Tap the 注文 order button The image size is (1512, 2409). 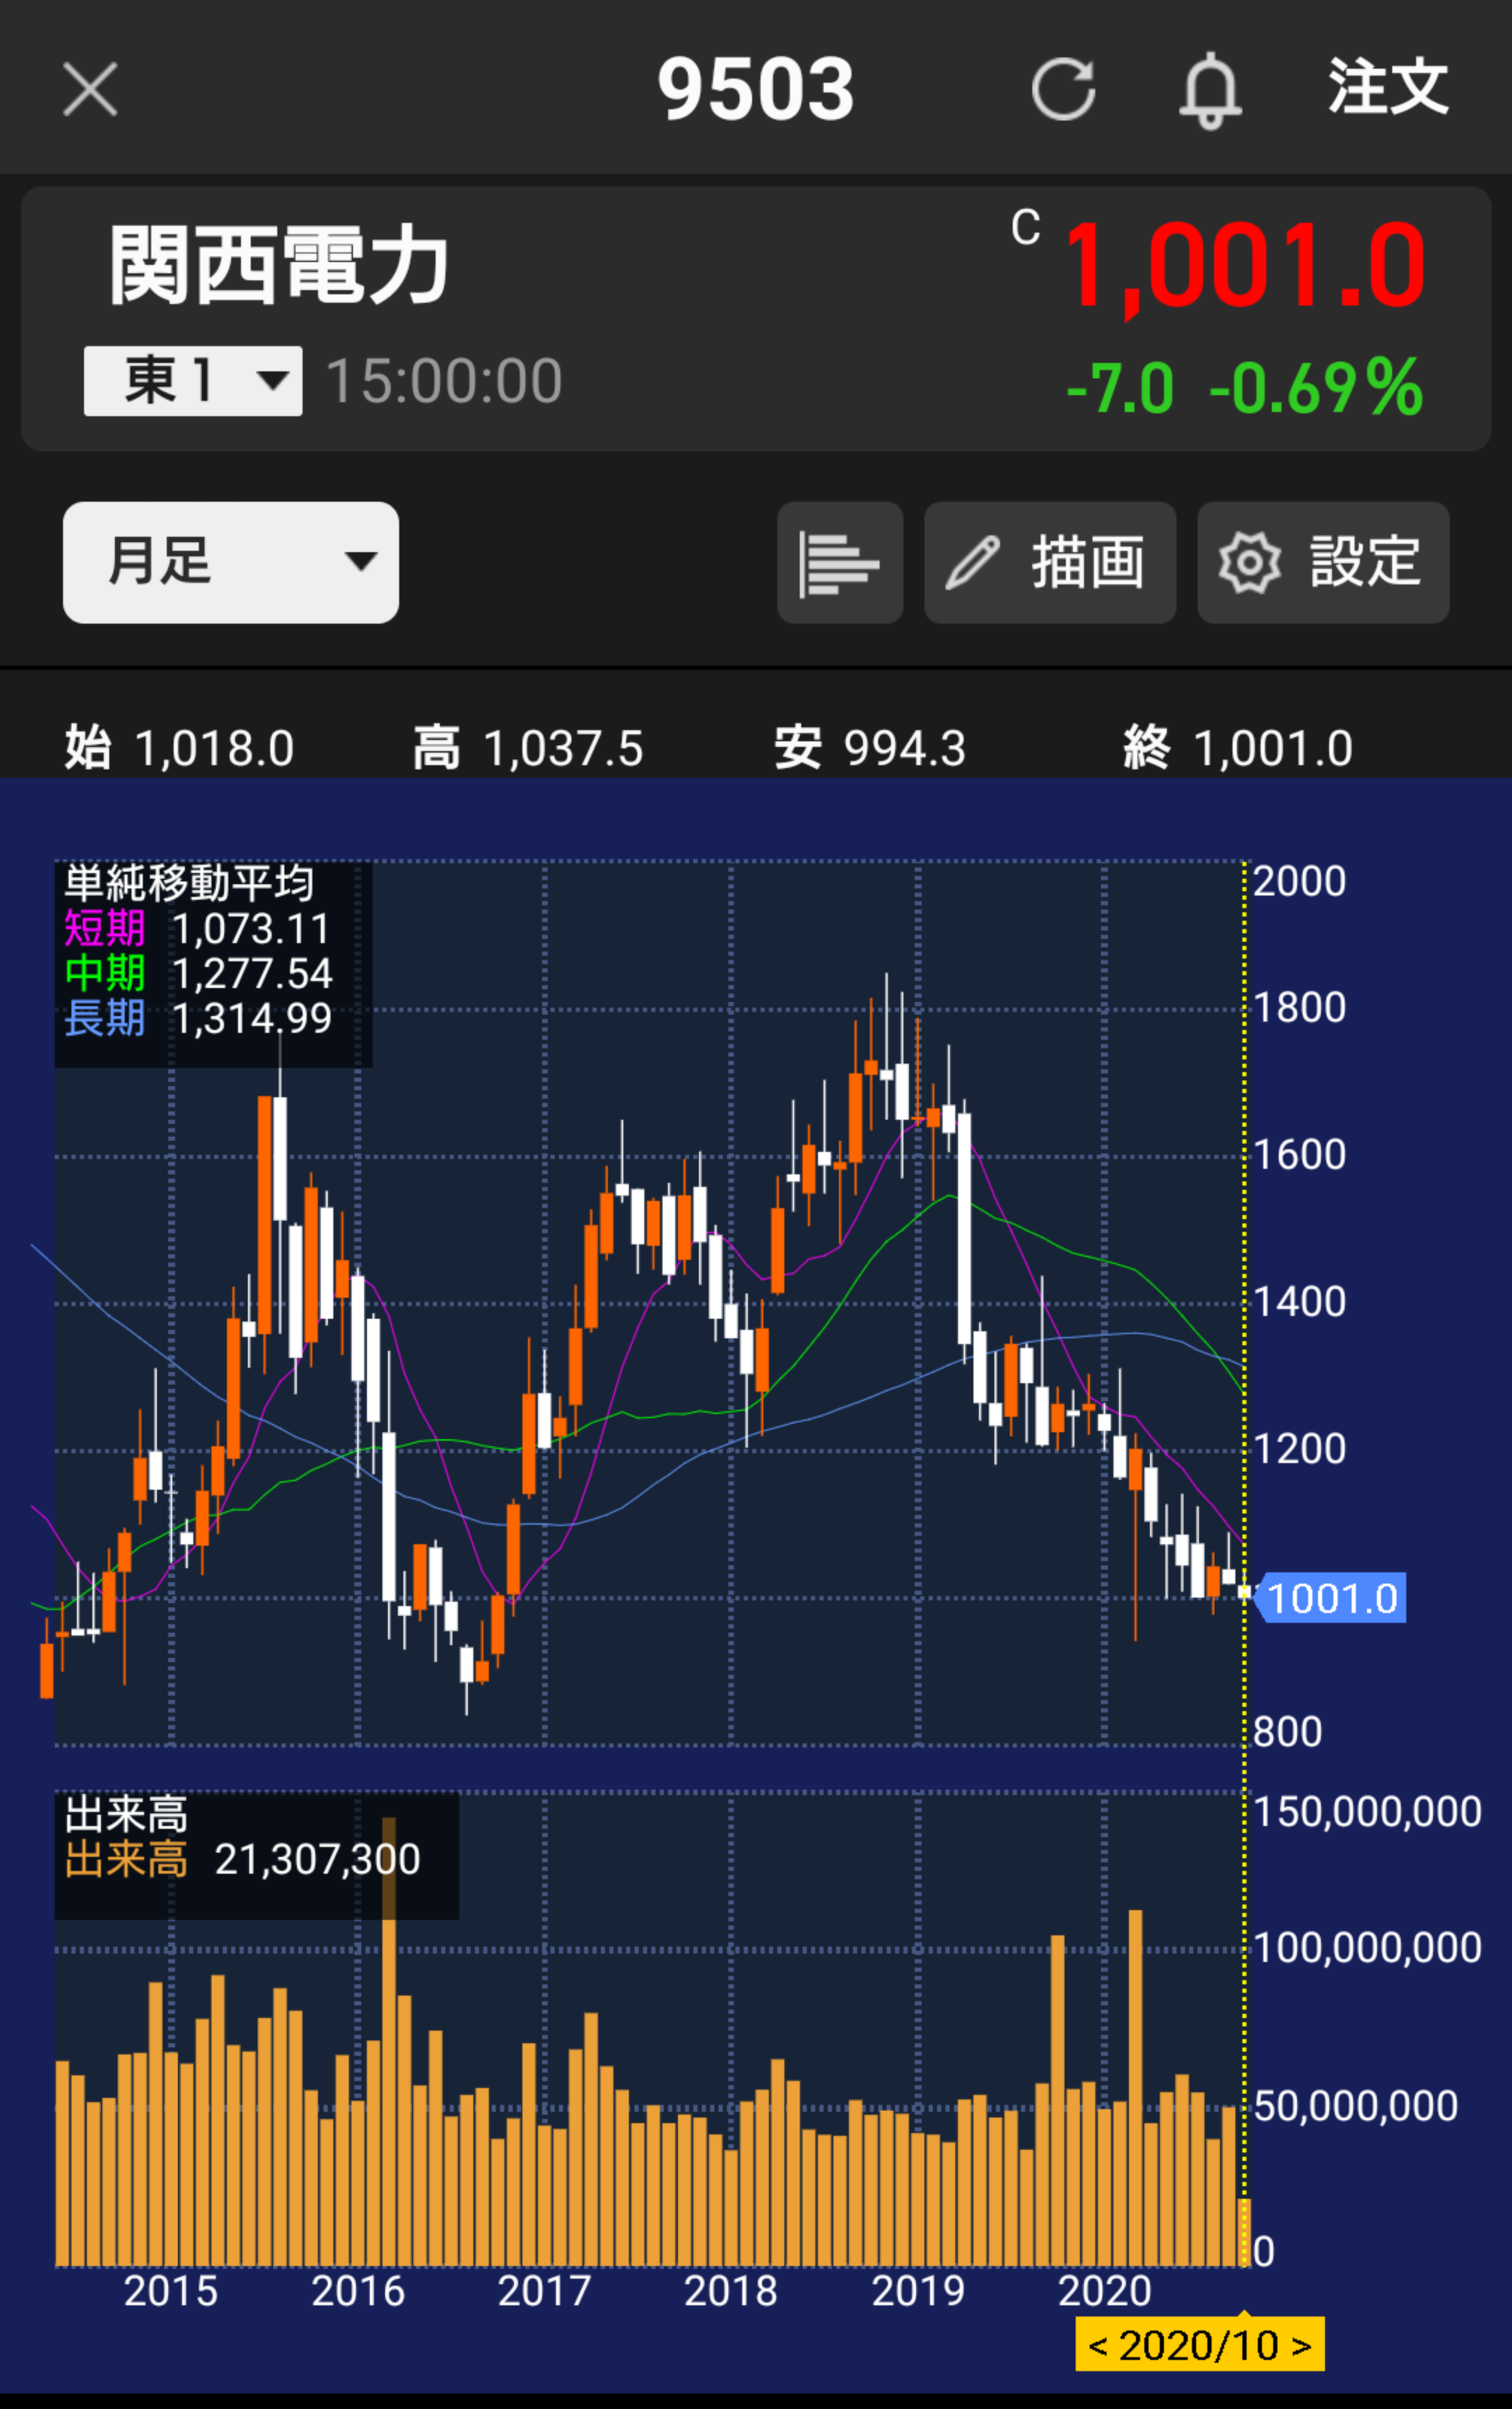(x=1388, y=87)
